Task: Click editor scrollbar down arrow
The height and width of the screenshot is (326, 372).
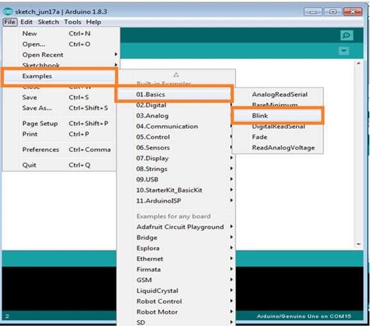Action: click(359, 244)
